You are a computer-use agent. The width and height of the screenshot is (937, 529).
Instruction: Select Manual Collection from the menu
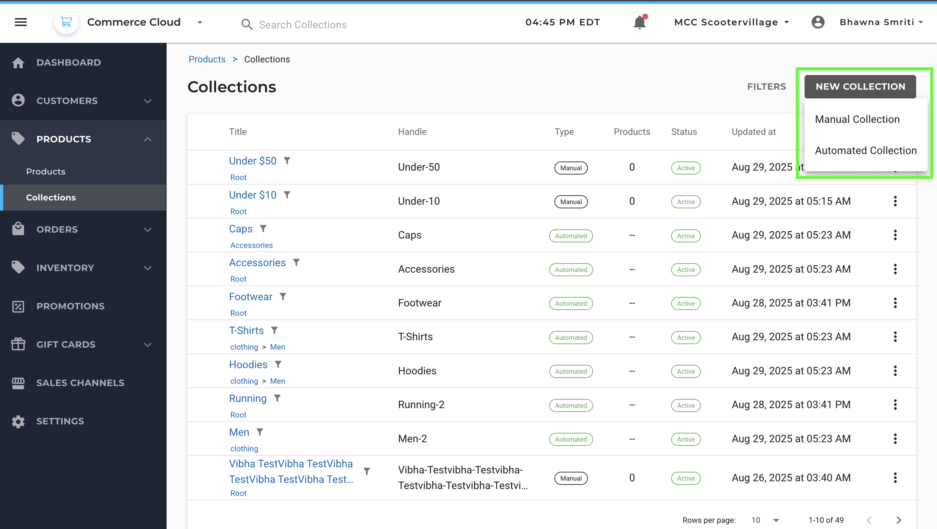pyautogui.click(x=857, y=119)
